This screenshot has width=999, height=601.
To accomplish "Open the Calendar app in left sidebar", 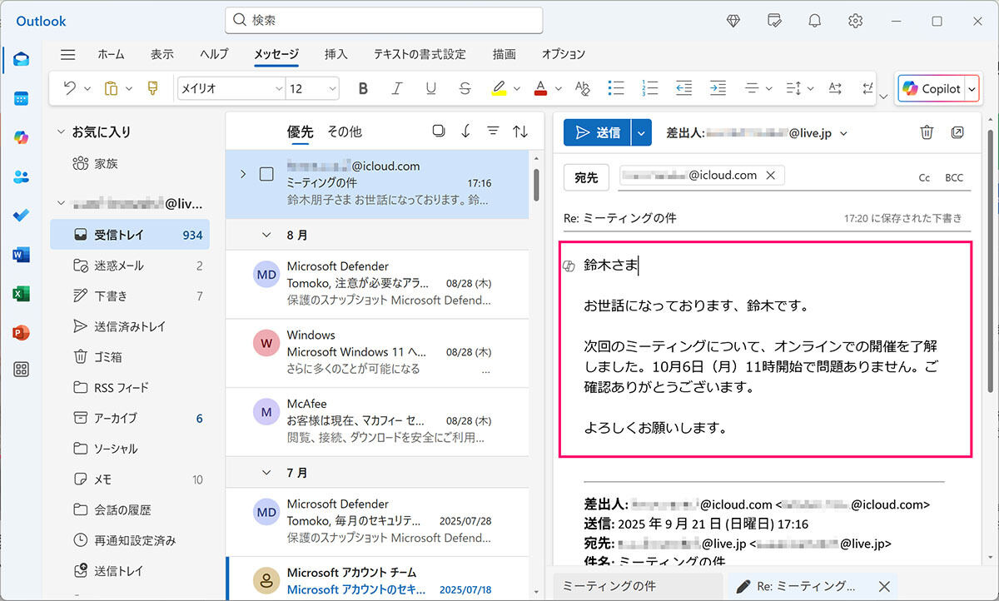I will coord(22,98).
